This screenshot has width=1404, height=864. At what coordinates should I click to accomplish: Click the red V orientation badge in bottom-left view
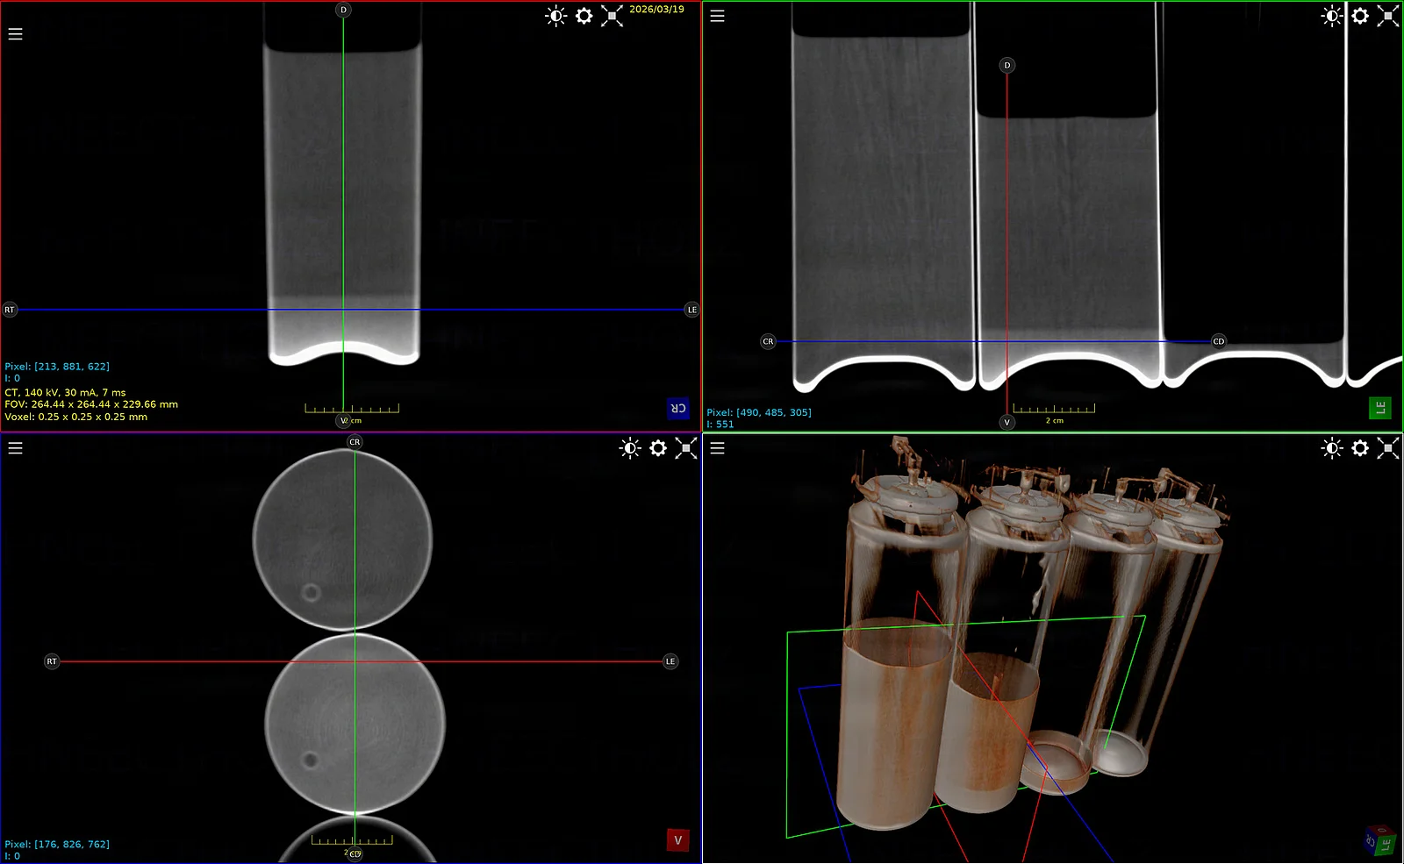tap(677, 840)
